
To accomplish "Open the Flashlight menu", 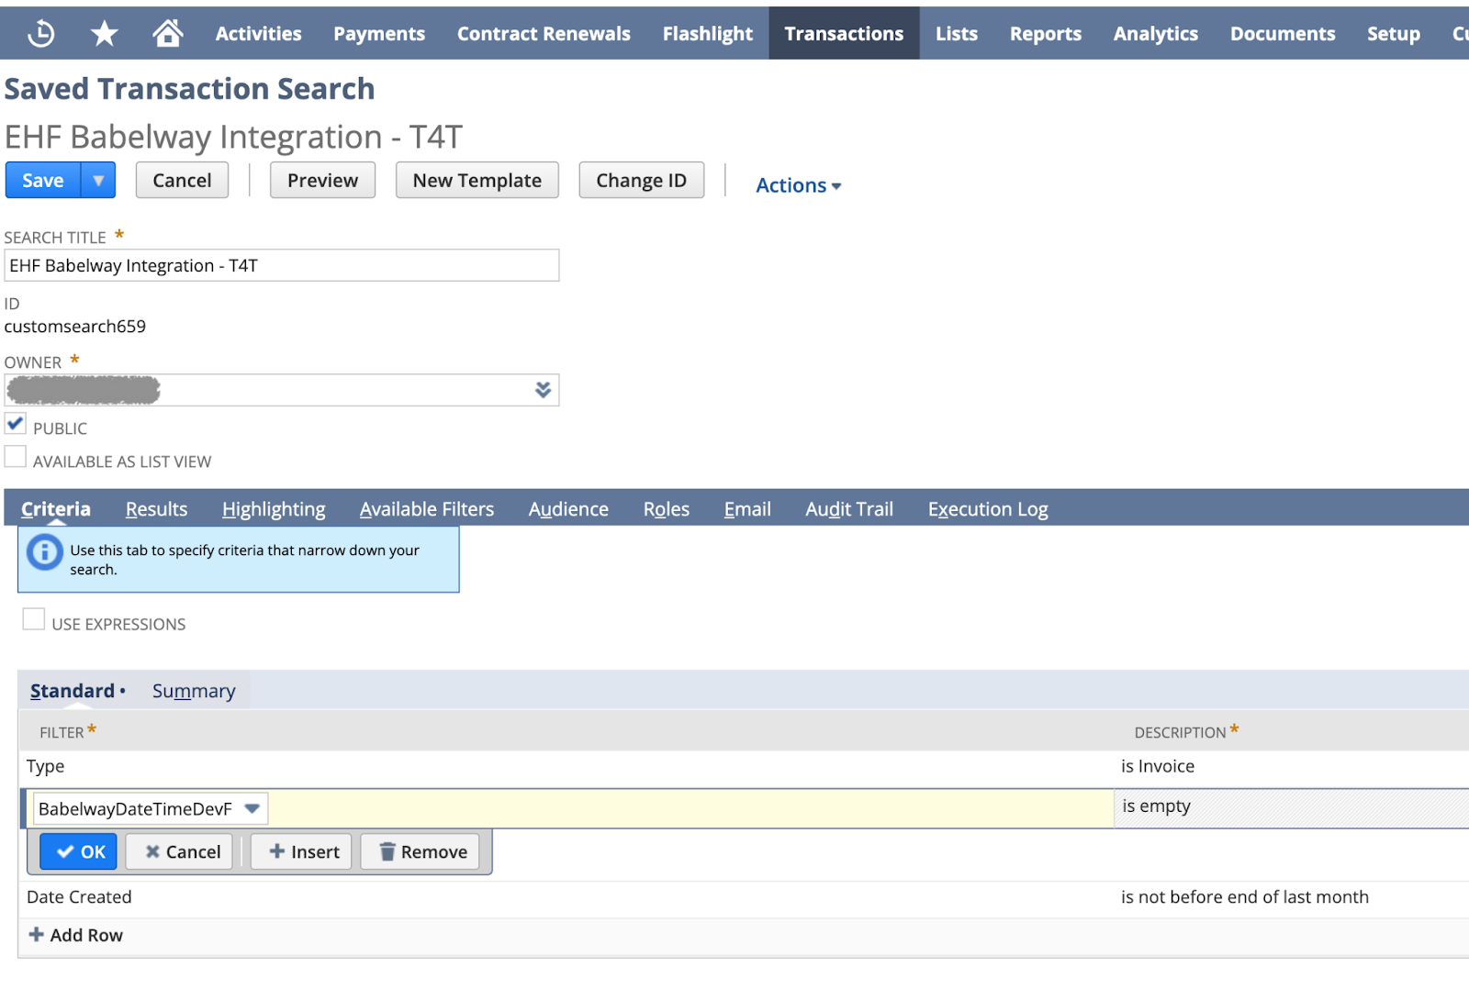I will [x=708, y=34].
